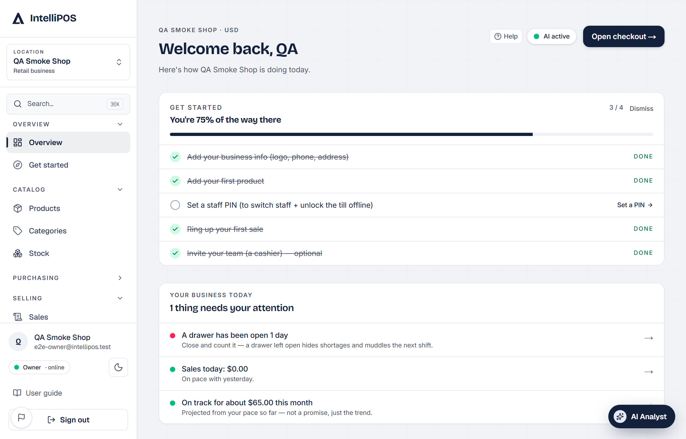
Task: Click the AI active status pill
Action: pyautogui.click(x=551, y=36)
